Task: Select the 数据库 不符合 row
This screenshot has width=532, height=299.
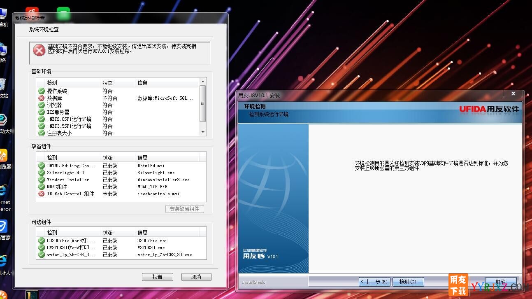Action: (118, 98)
